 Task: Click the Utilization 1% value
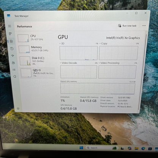point(63,101)
